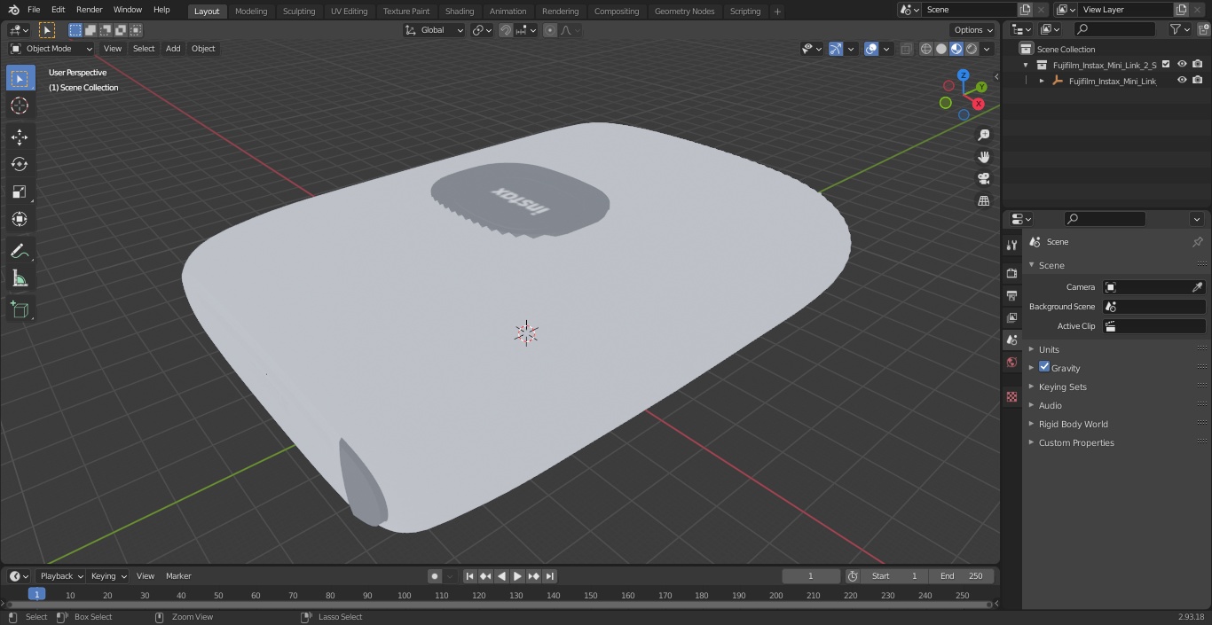The image size is (1212, 625).
Task: Toggle show overlays button
Action: [x=871, y=49]
